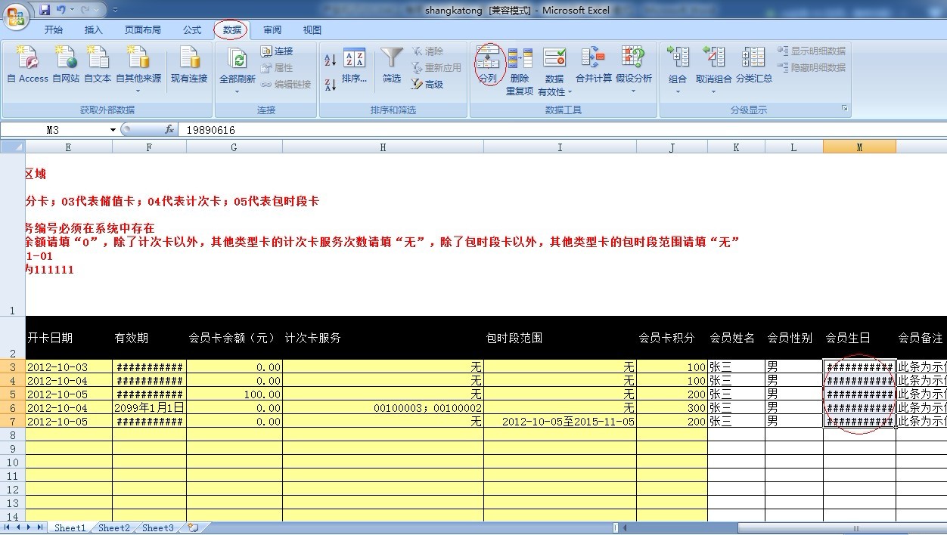Click the 删除重复项 remove duplicates icon
Image resolution: width=947 pixels, height=535 pixels.
point(520,59)
